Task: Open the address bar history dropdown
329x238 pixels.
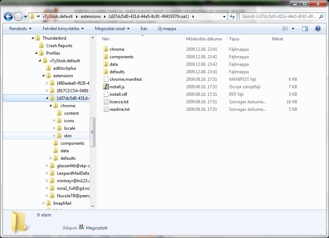Action: pos(224,16)
